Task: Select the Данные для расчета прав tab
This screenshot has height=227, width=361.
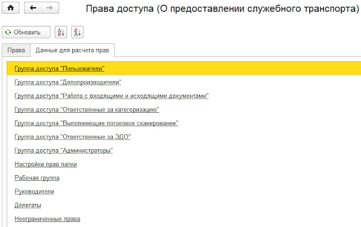Action: 72,50
